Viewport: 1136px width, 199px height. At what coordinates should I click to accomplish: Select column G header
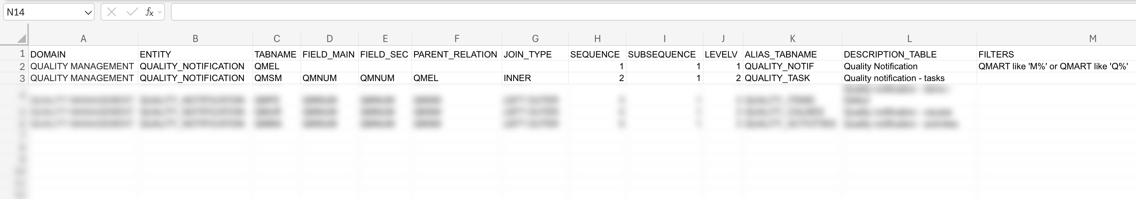(535, 39)
